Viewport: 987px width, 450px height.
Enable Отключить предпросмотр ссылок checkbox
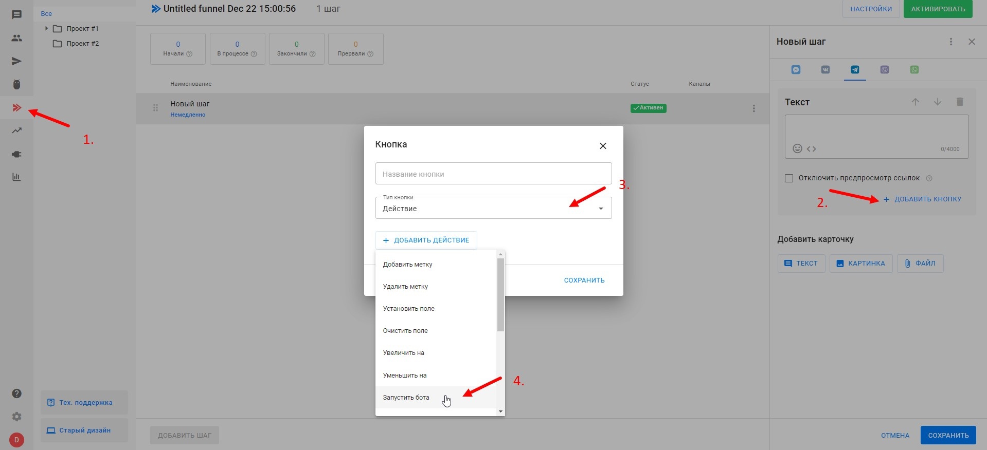coord(789,178)
